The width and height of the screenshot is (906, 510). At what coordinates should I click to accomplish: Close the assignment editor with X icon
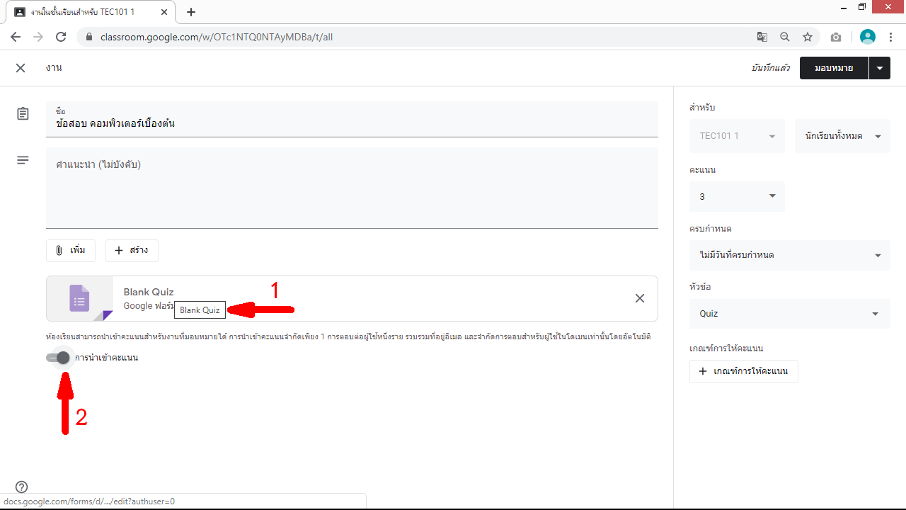[x=21, y=68]
